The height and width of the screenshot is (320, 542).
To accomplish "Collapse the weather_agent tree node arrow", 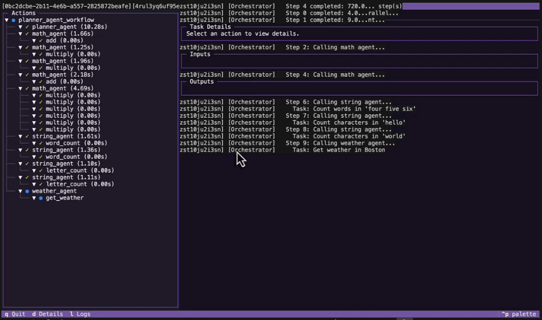I will tap(20, 191).
